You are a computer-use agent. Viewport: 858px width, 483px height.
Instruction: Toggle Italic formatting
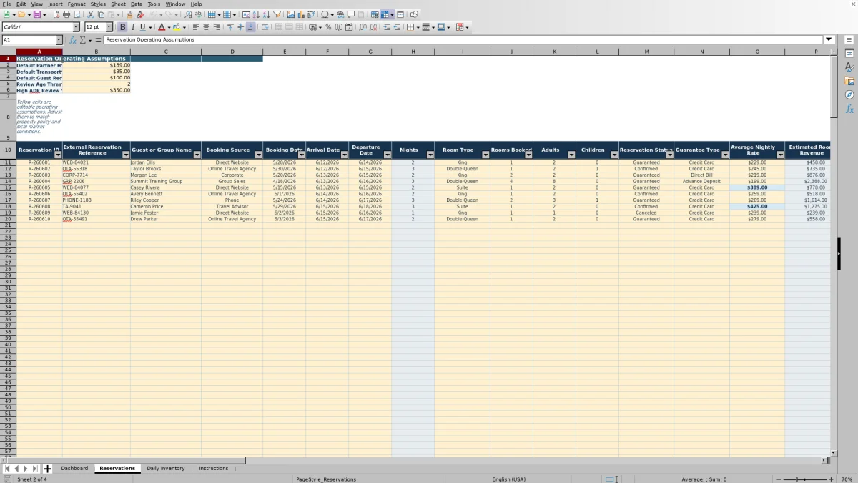click(x=132, y=27)
